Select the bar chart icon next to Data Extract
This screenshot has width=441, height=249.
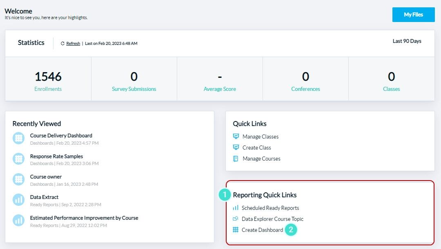[18, 200]
